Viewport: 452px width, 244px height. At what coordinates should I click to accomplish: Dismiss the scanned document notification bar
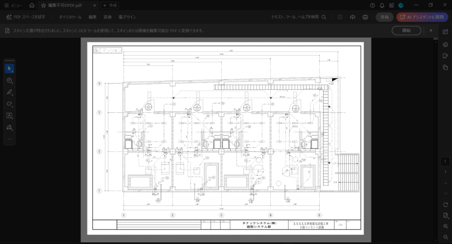pyautogui.click(x=431, y=30)
